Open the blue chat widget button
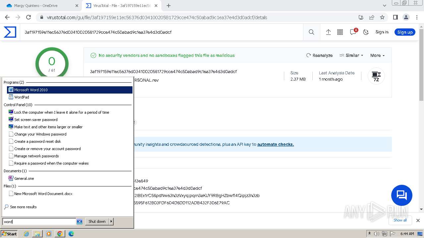The width and height of the screenshot is (424, 238). (402, 195)
